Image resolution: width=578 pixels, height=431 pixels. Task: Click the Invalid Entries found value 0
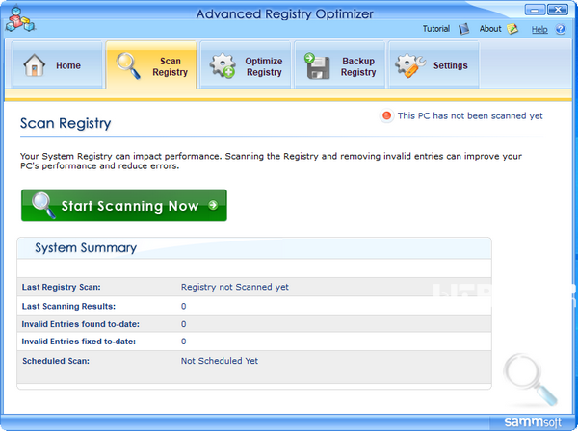184,324
